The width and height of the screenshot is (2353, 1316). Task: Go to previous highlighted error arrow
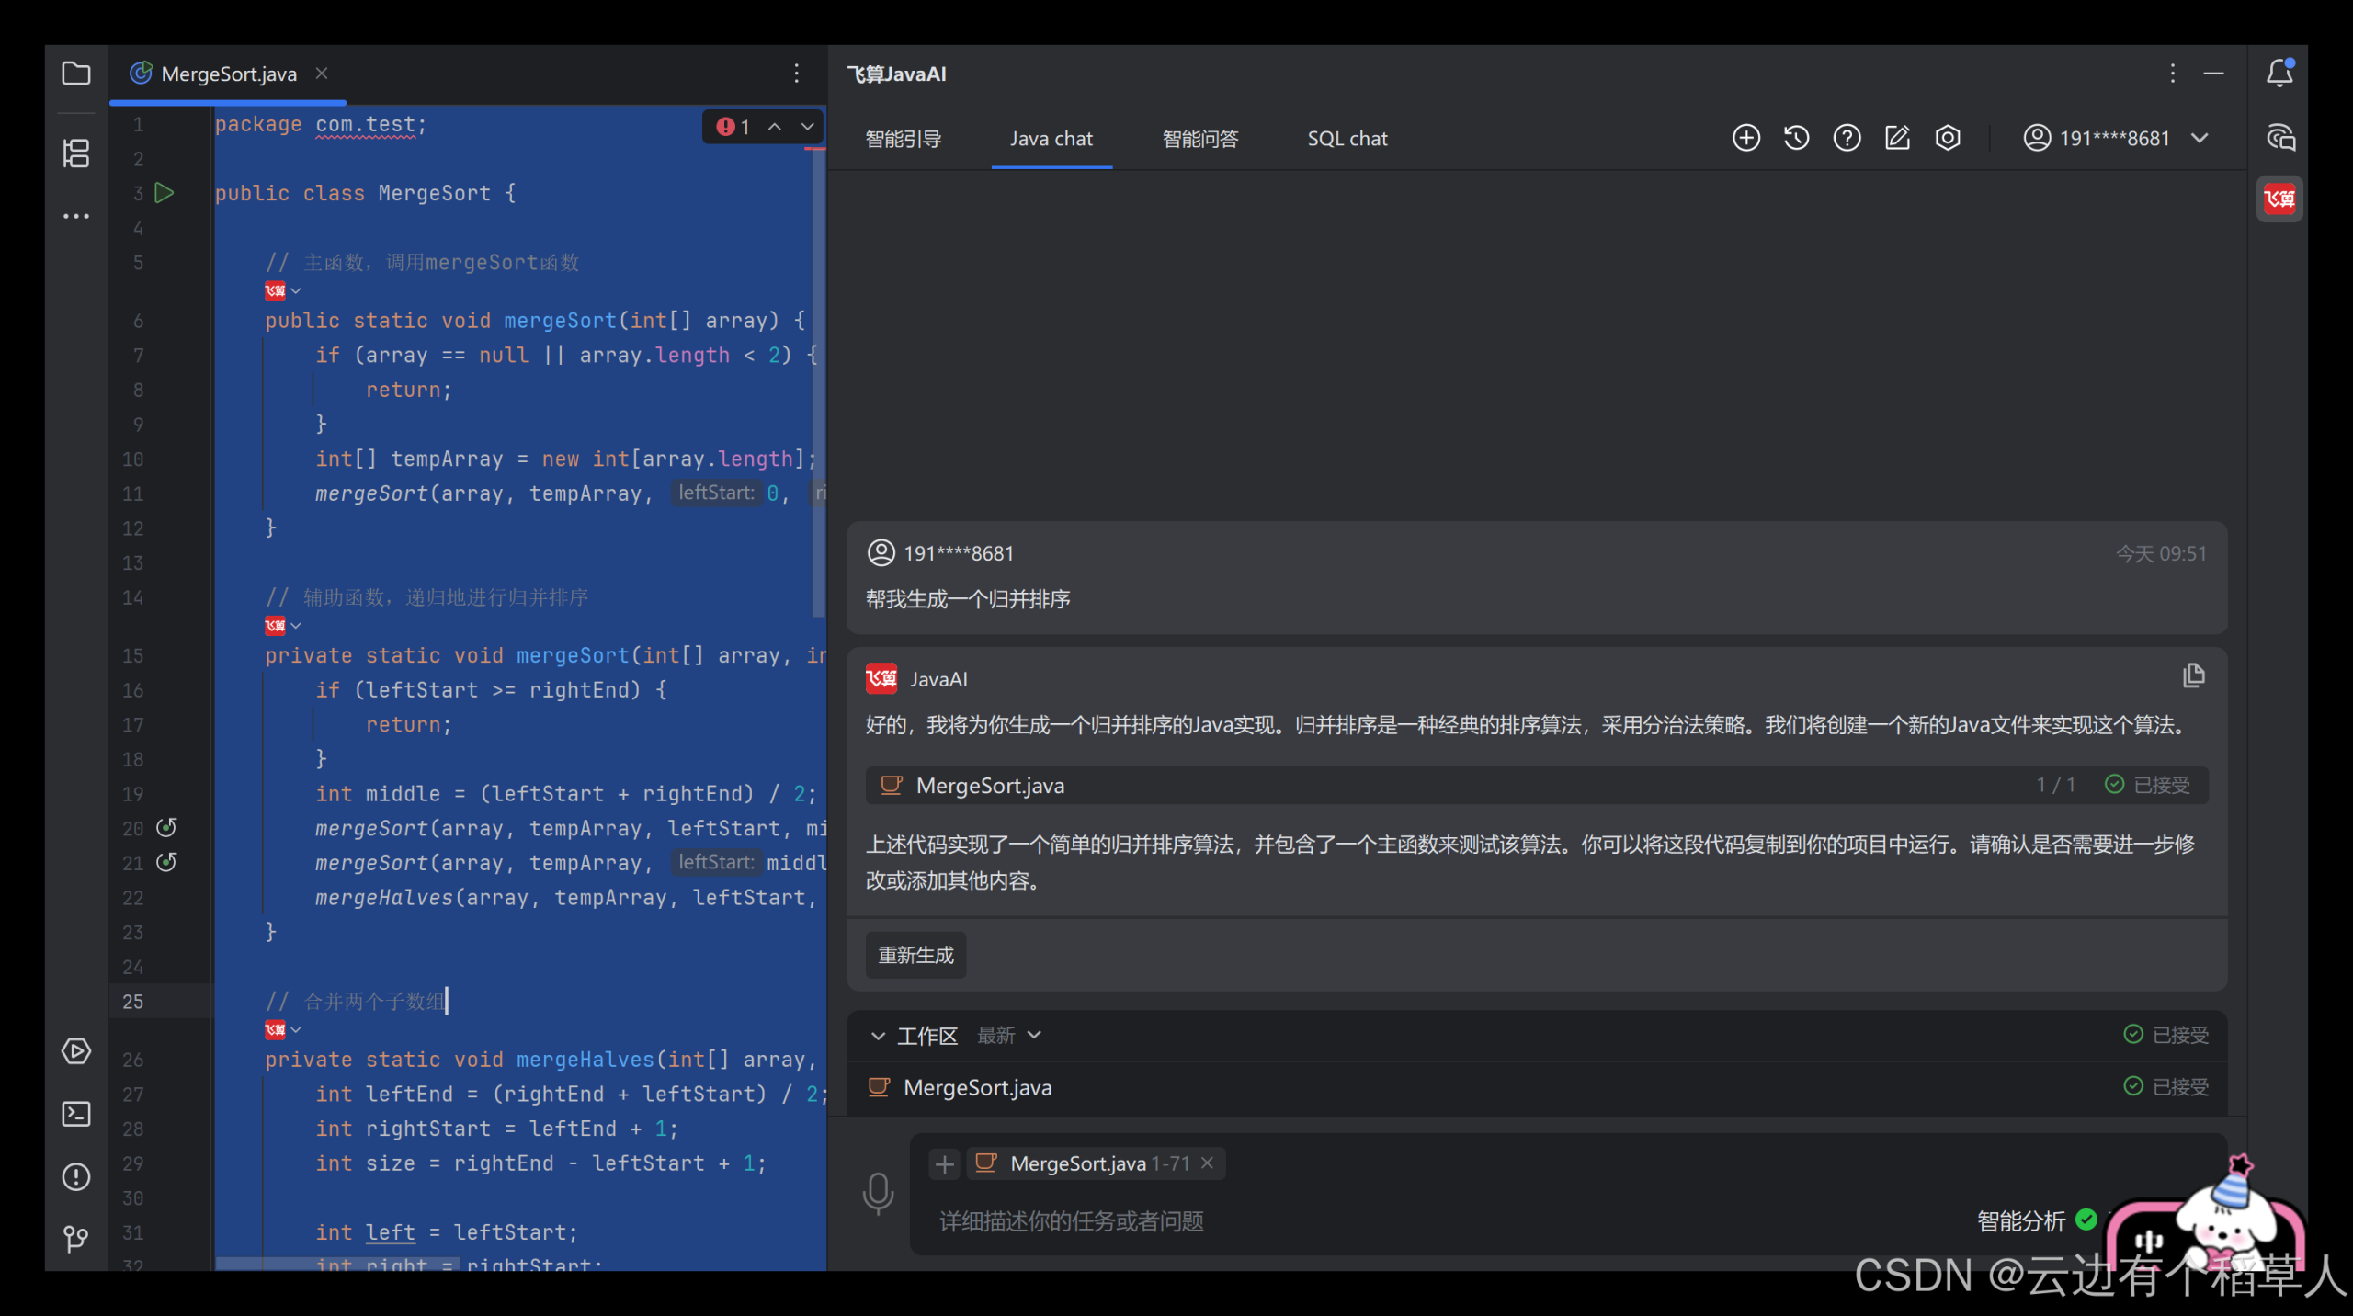point(775,127)
